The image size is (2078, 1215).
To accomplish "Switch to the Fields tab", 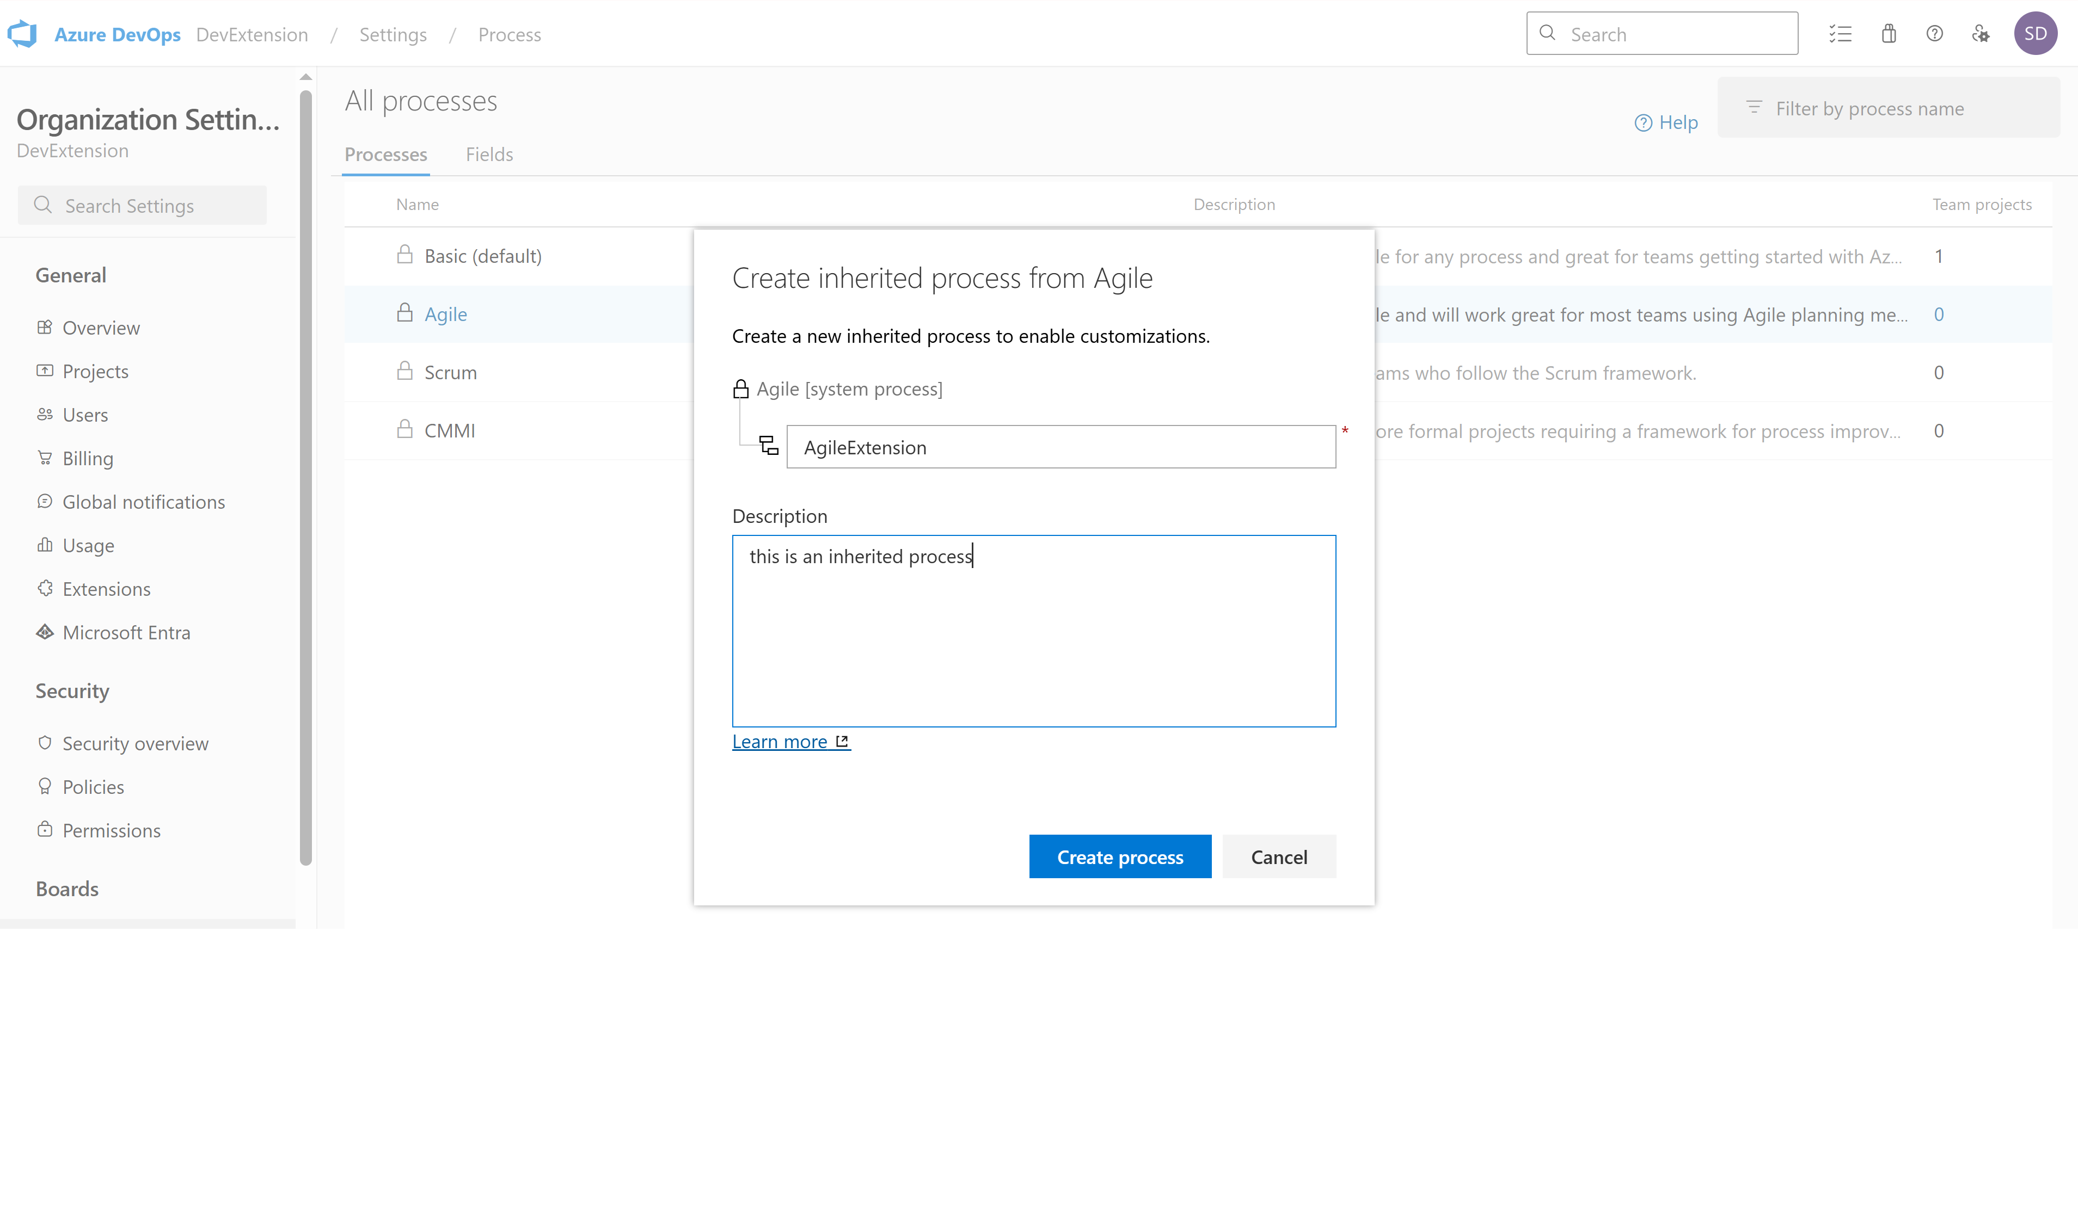I will (x=489, y=154).
